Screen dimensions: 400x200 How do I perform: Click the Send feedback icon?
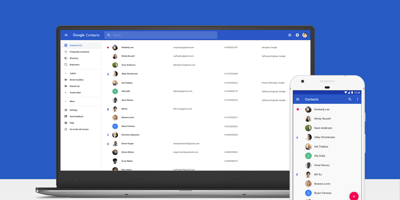coord(66,117)
